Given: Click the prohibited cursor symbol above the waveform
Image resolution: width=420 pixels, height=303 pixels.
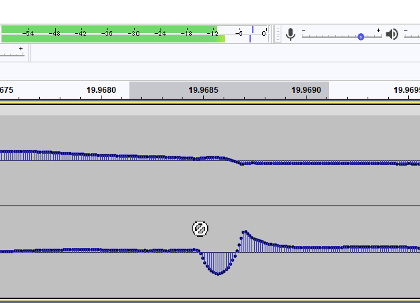Looking at the screenshot, I should coord(200,229).
